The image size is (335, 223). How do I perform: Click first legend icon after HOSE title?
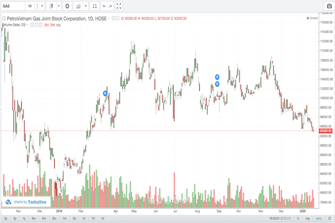click(114, 18)
